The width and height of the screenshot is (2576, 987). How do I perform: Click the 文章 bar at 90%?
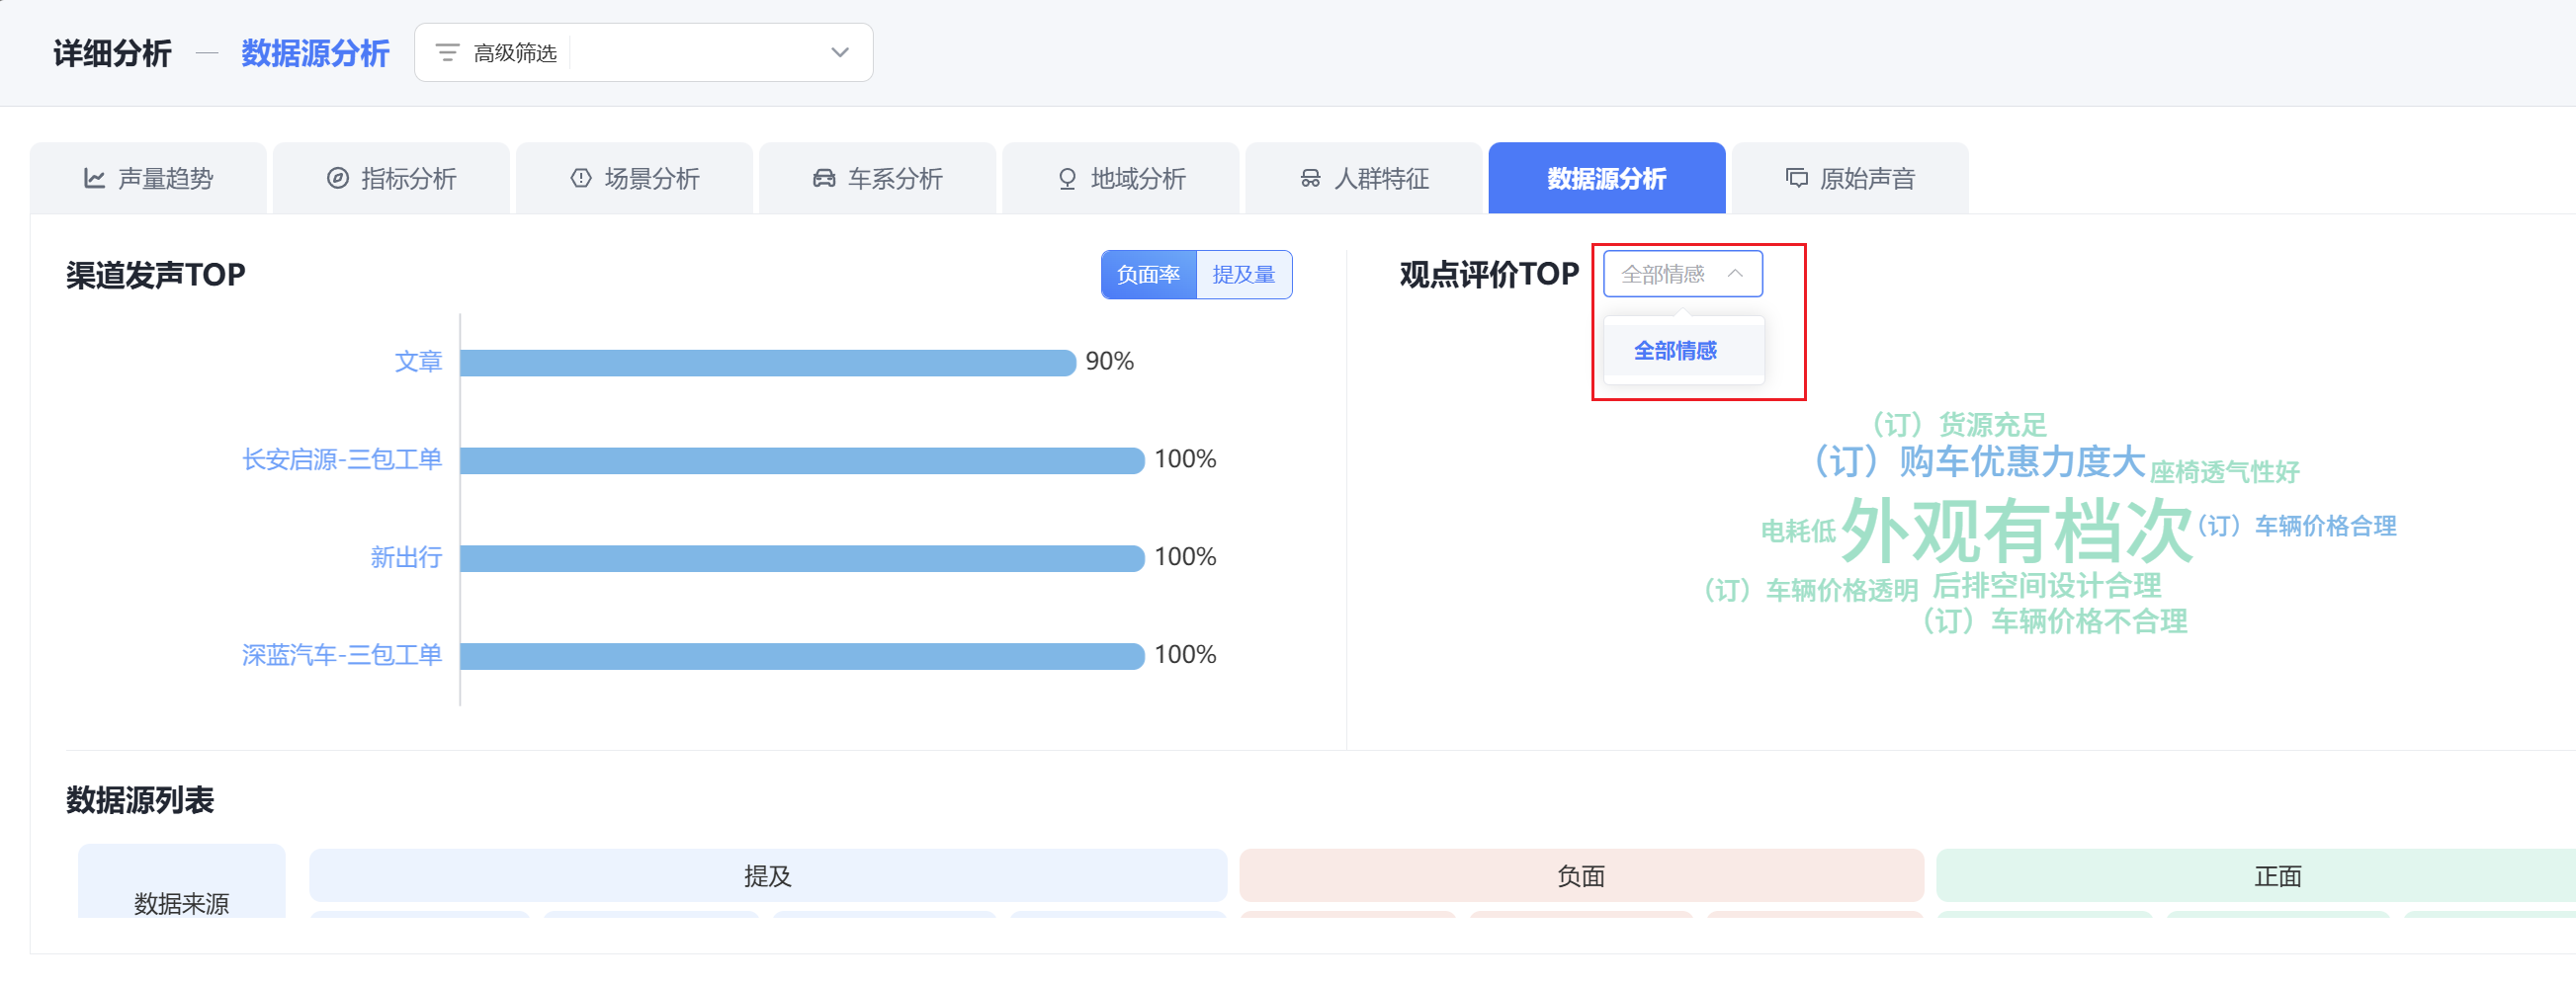(x=767, y=363)
